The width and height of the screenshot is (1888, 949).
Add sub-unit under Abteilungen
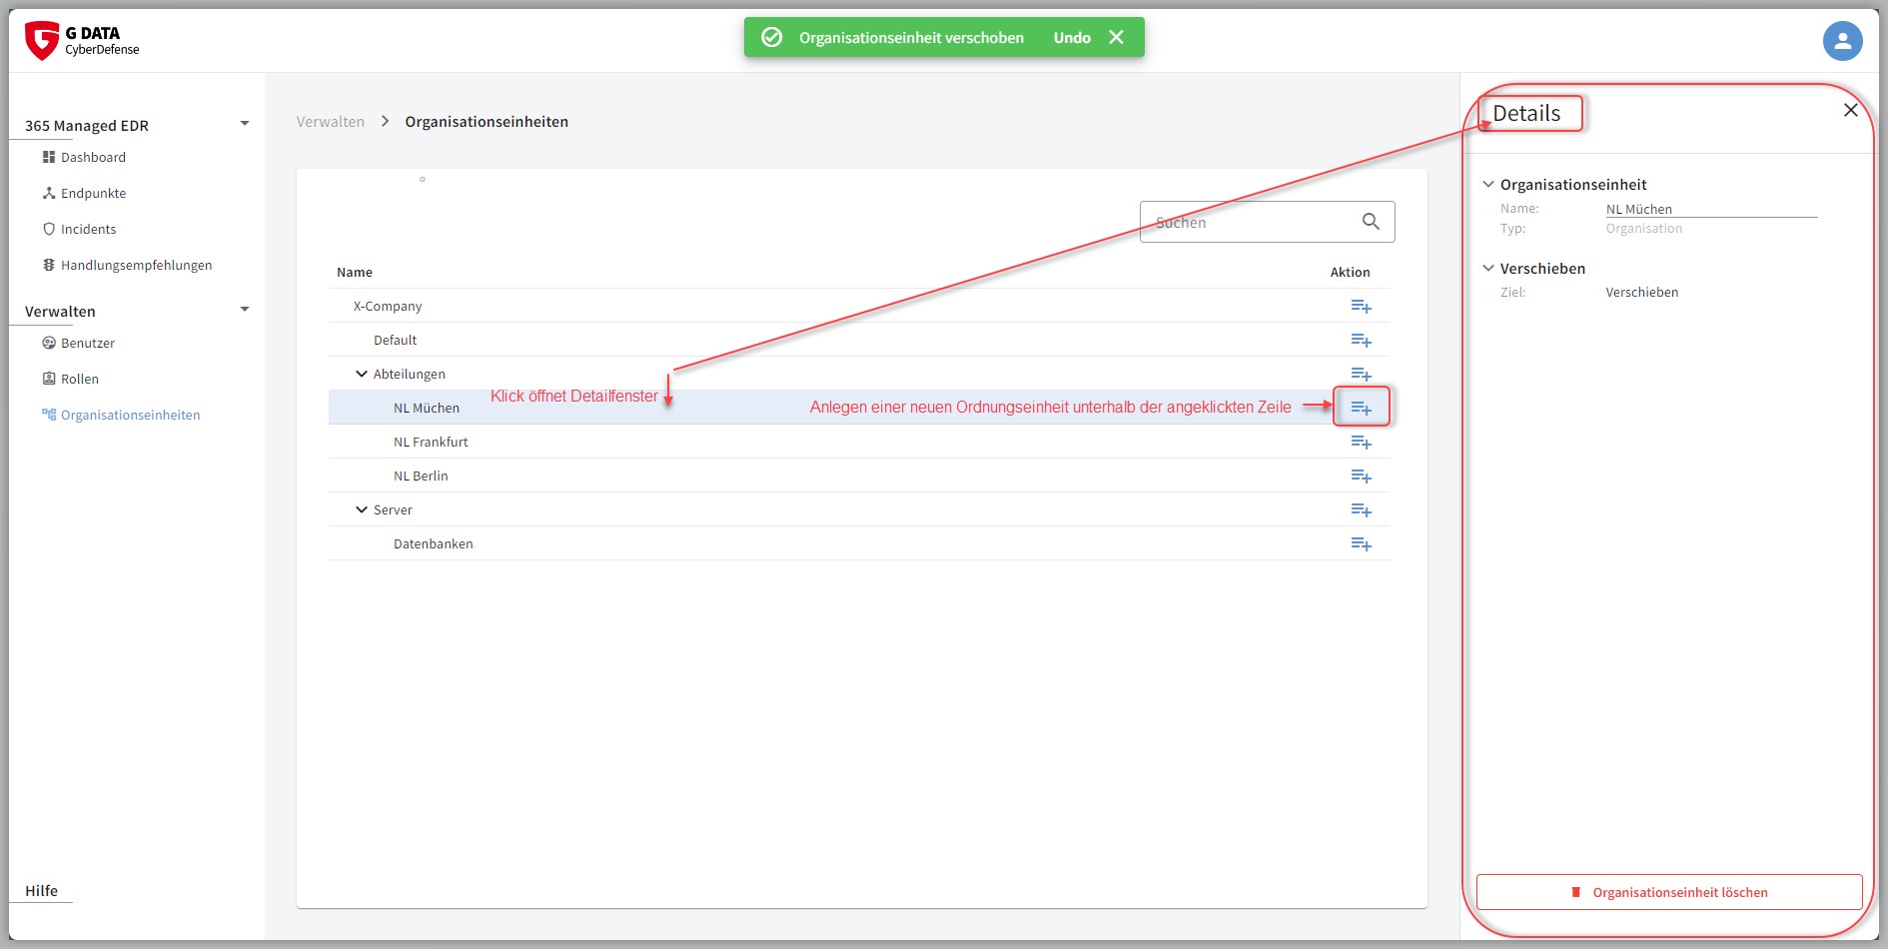click(x=1361, y=375)
